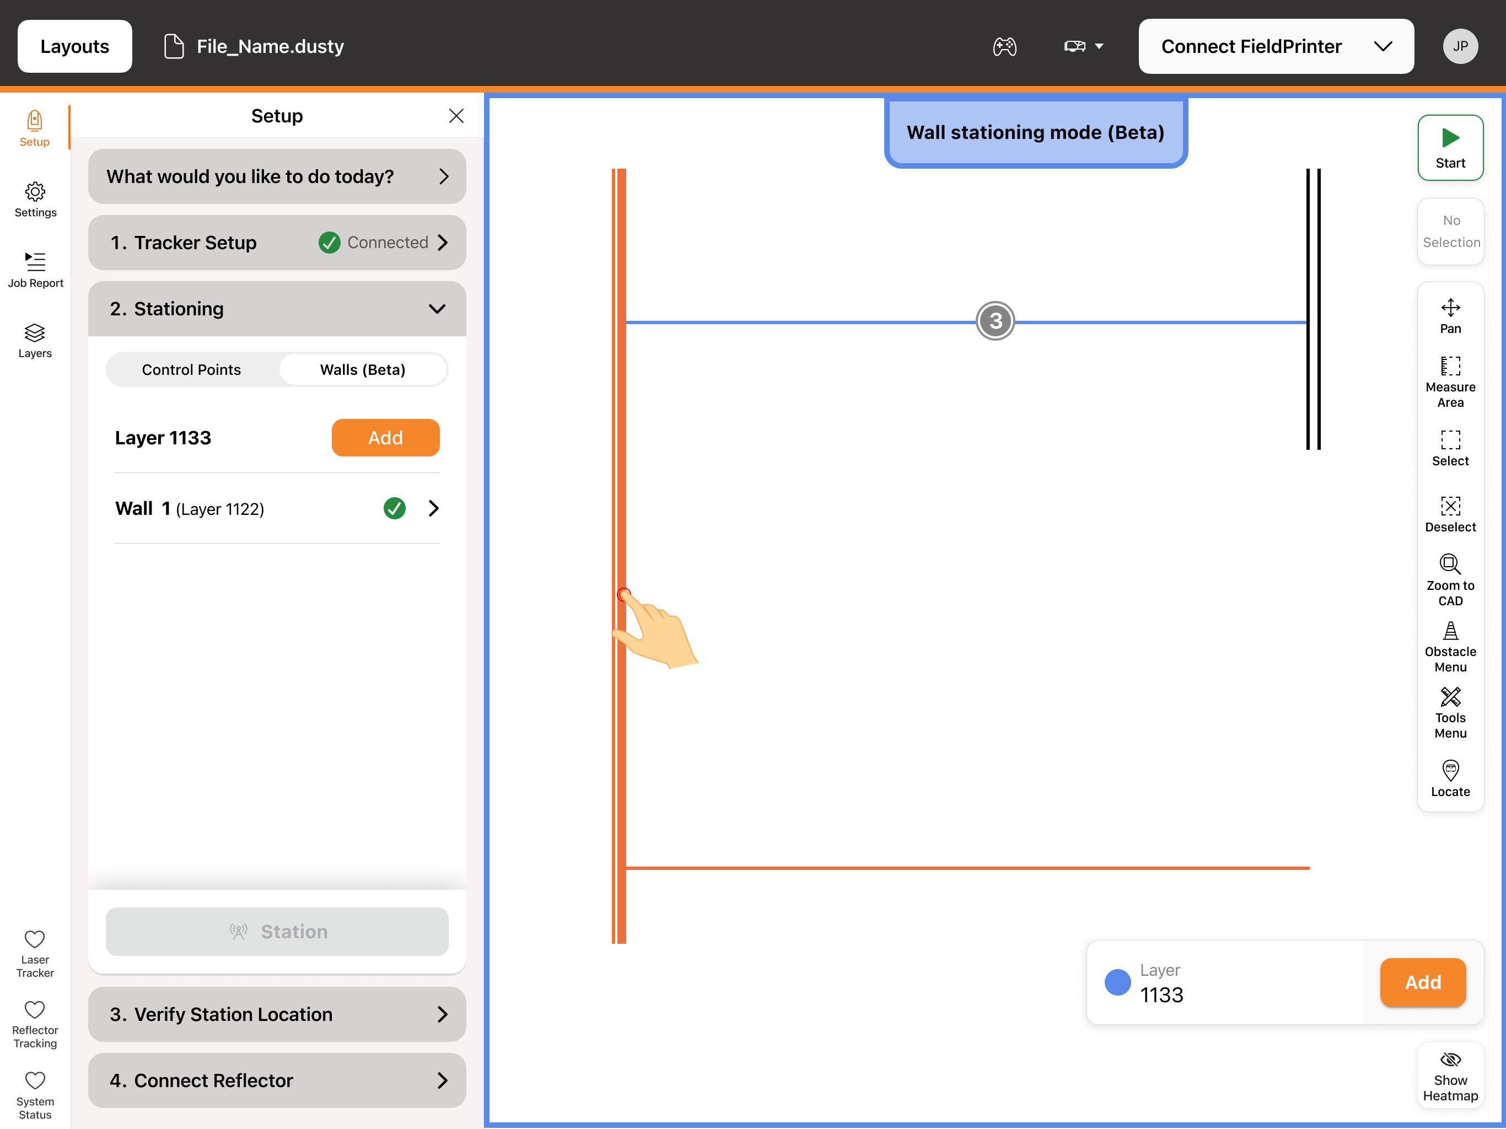Click the No Selection indicator
Screen dimensions: 1506x1129
pos(1450,232)
